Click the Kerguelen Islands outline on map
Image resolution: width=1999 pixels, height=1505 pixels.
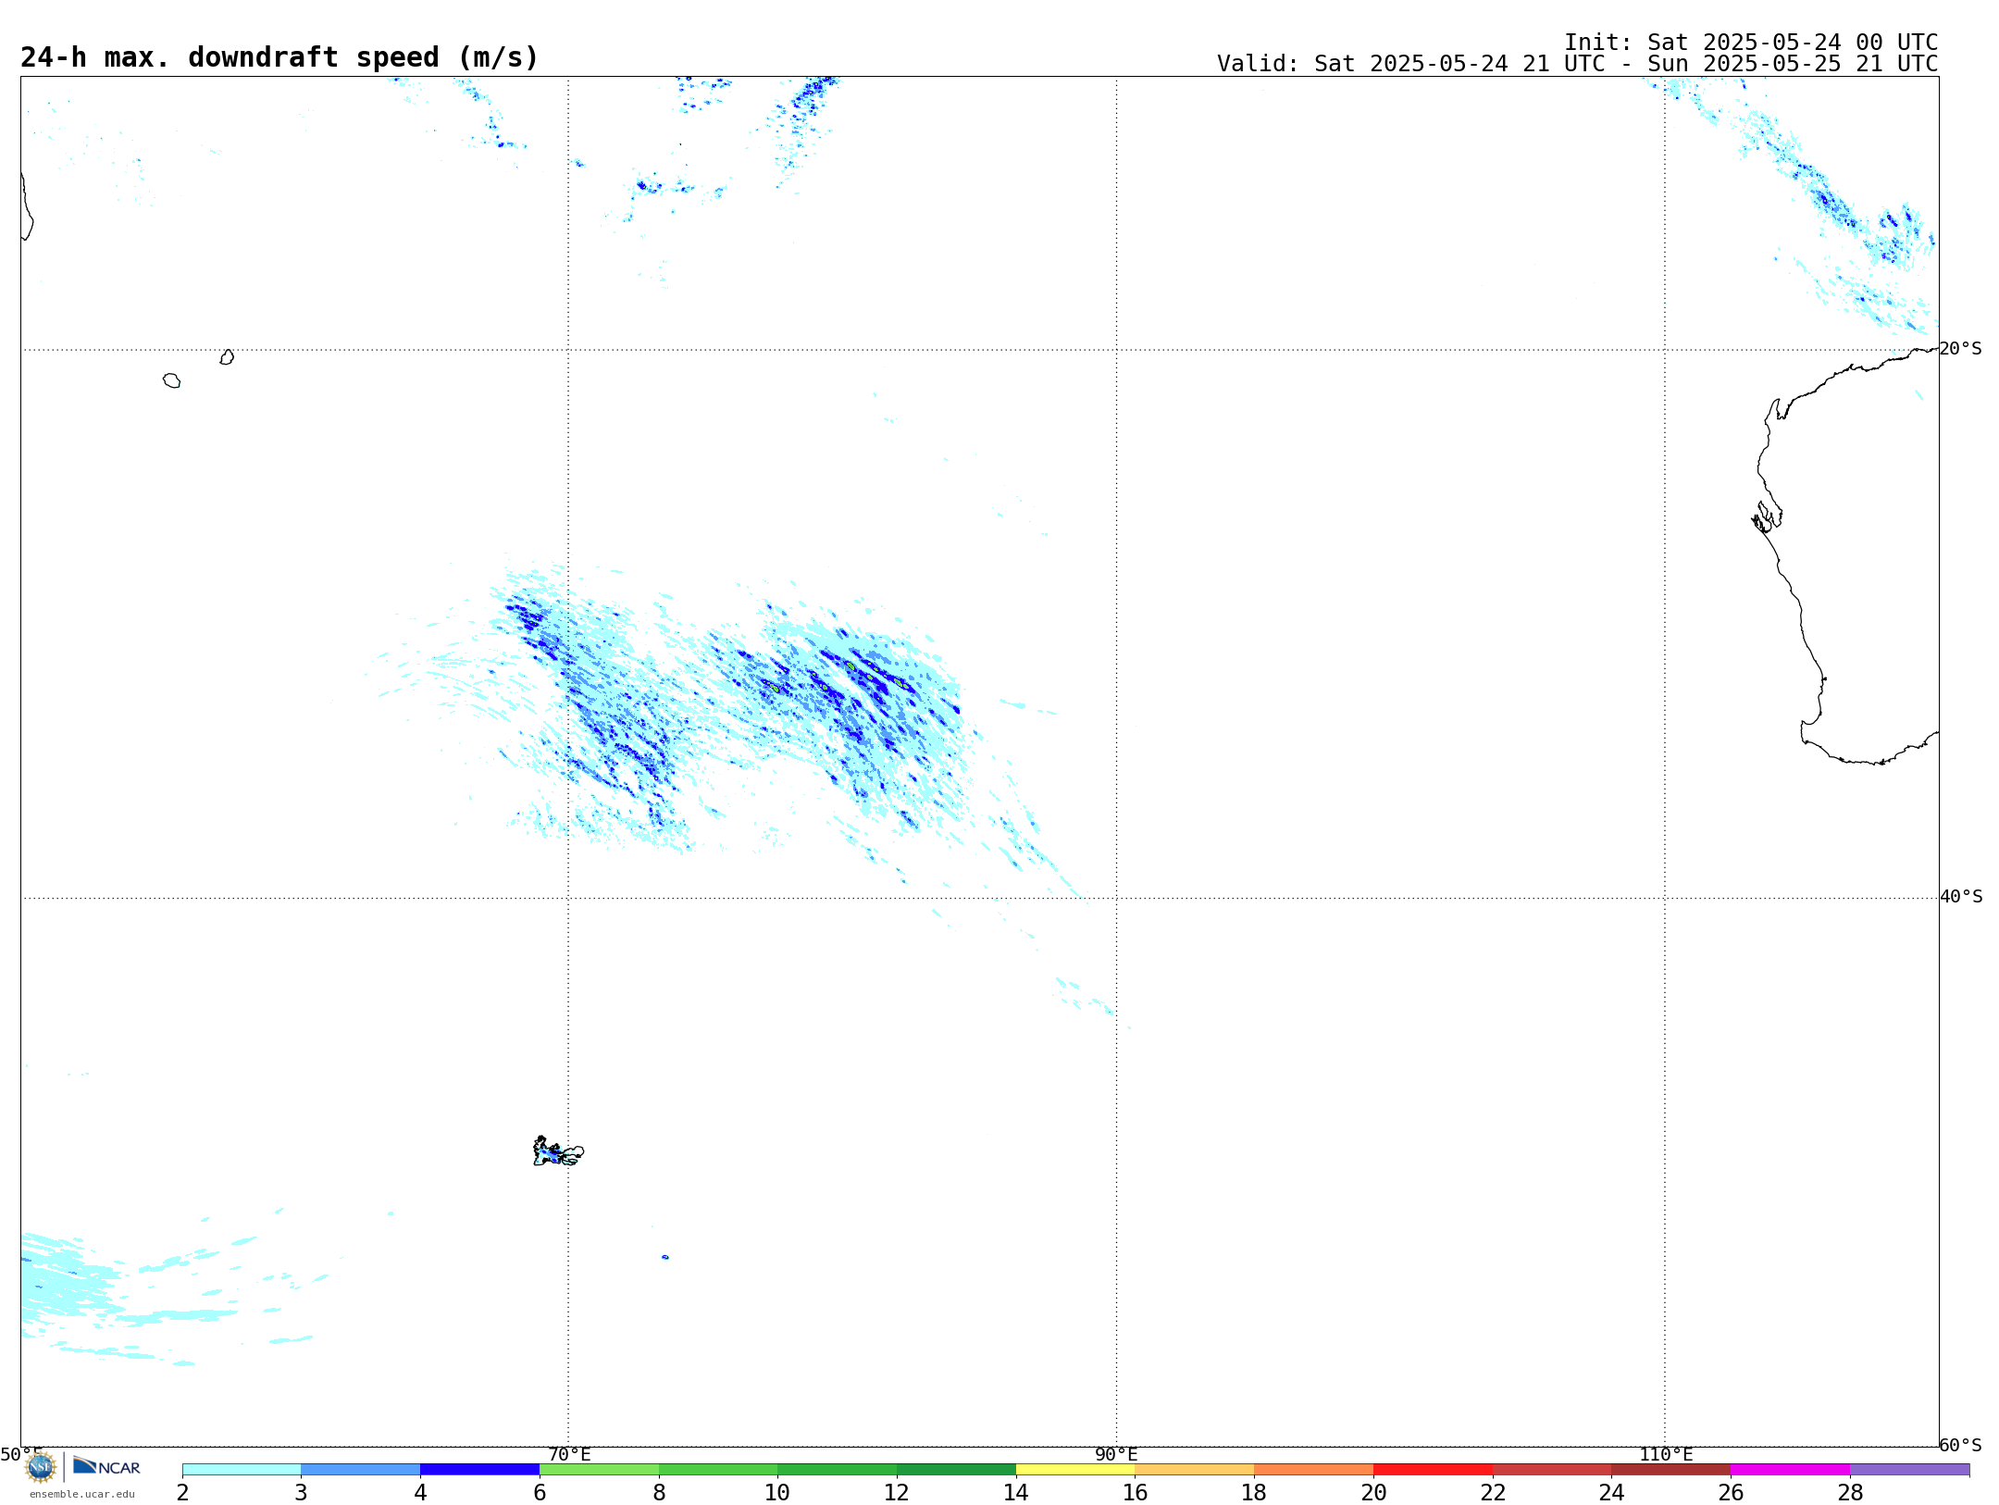(x=558, y=1151)
